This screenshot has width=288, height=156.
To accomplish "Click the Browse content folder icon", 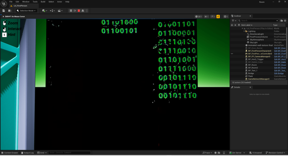I will [x=10, y=11].
